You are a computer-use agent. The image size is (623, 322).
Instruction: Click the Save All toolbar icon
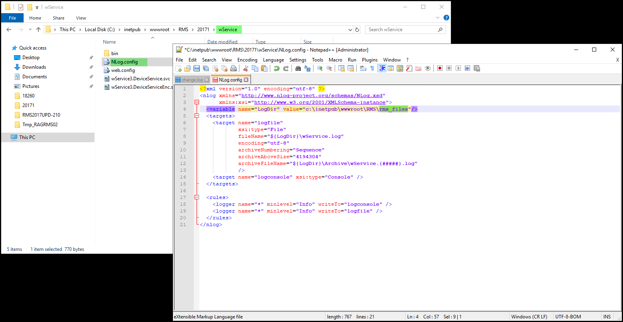click(x=205, y=68)
